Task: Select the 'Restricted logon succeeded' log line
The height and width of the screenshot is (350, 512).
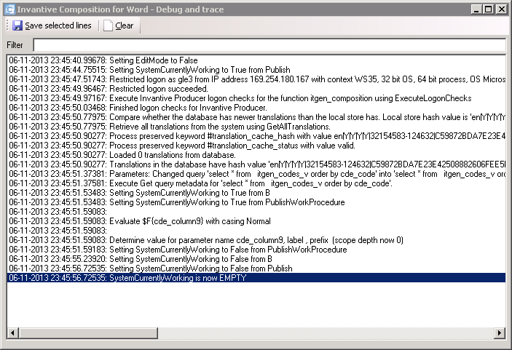Action: pos(256,89)
